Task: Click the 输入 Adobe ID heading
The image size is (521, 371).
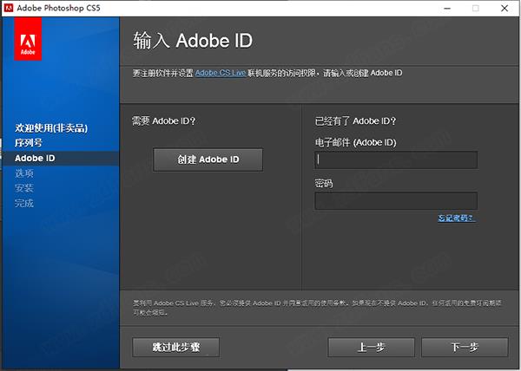Action: point(193,41)
